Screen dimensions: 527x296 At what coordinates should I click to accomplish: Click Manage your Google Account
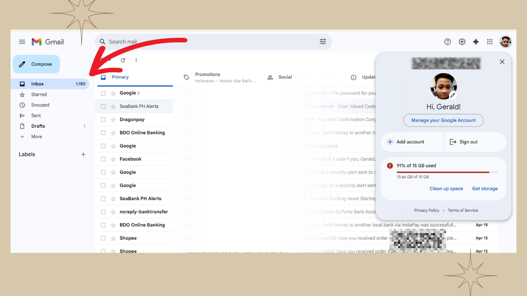click(443, 120)
